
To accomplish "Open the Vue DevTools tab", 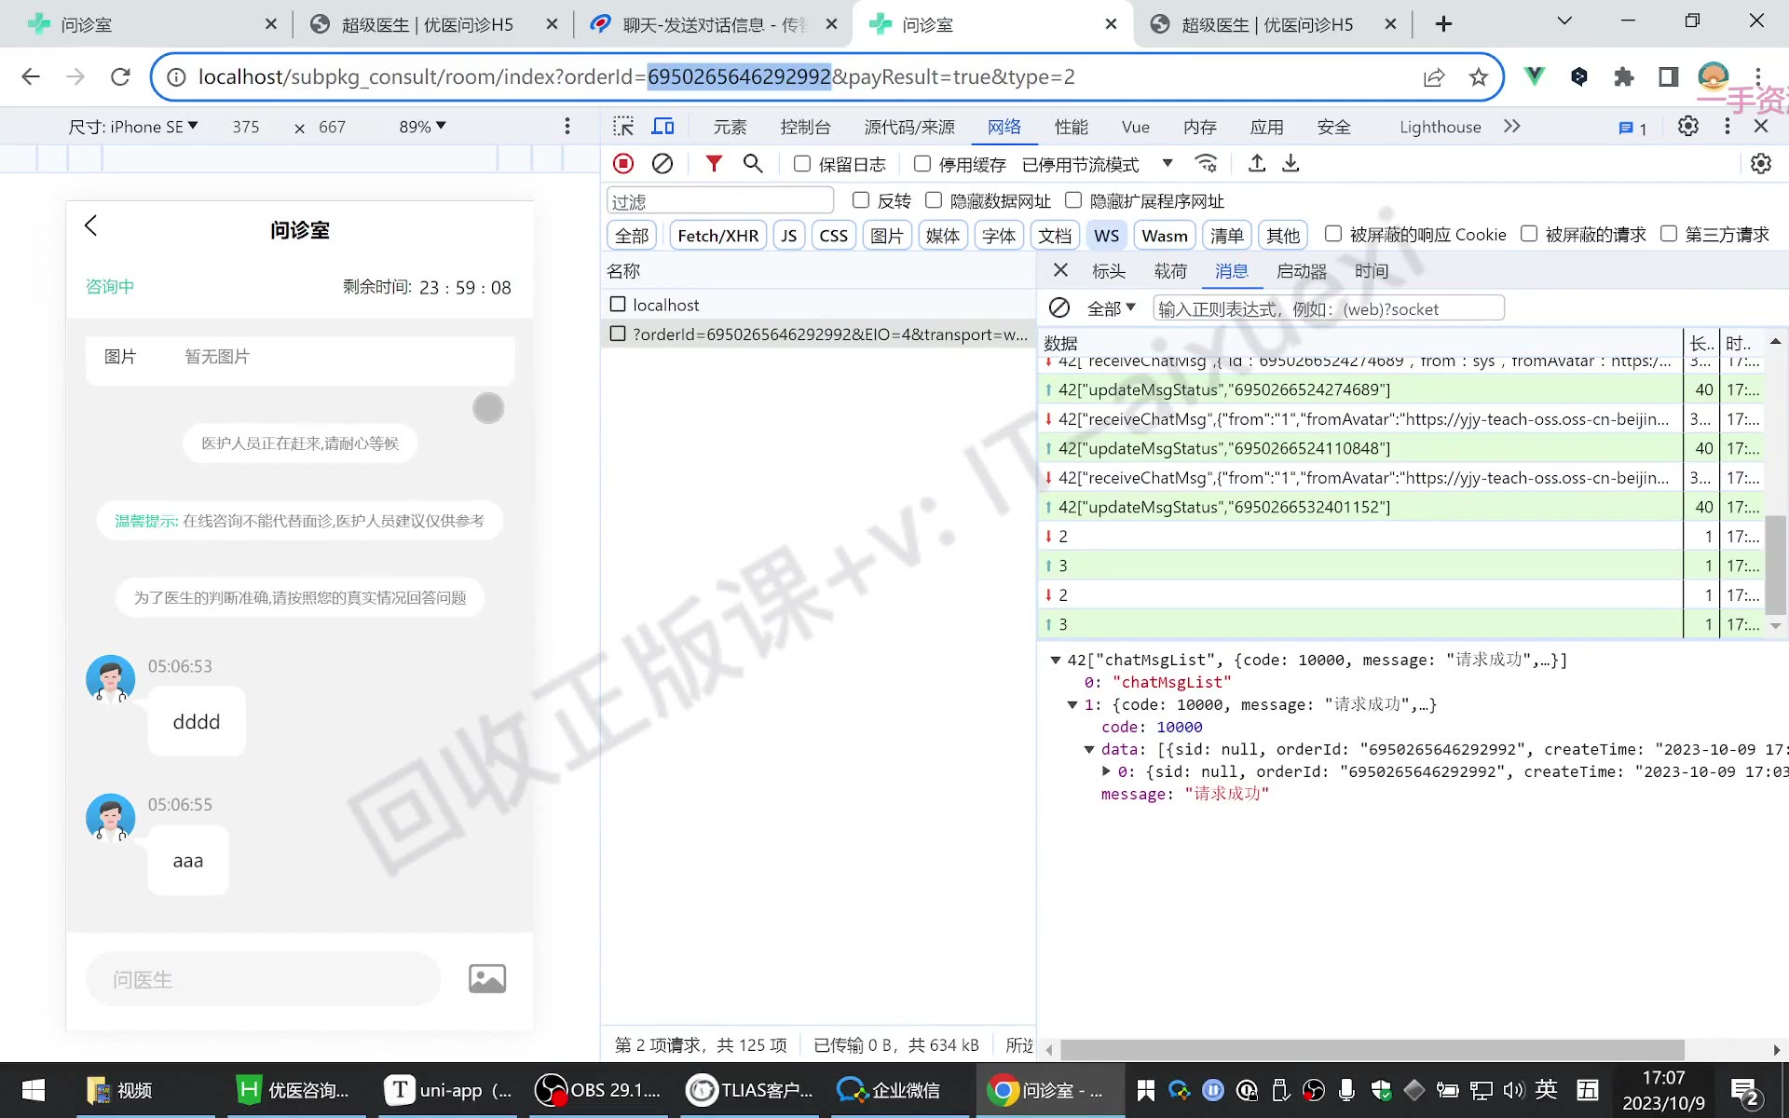I will [1135, 127].
